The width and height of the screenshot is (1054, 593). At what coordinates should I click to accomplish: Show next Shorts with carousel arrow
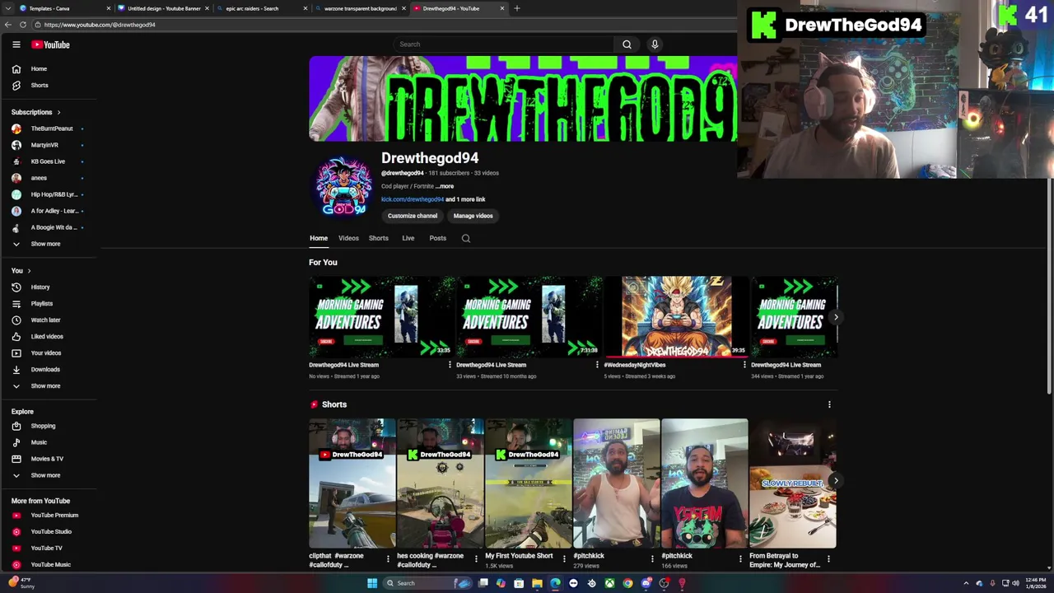coord(835,481)
